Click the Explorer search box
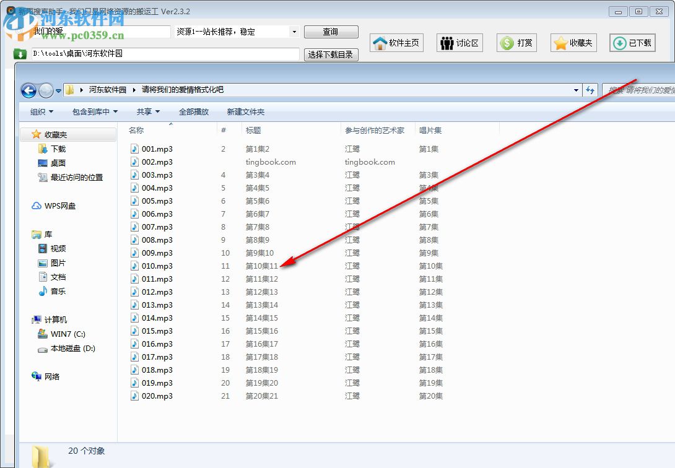This screenshot has height=468, width=675. pos(638,90)
